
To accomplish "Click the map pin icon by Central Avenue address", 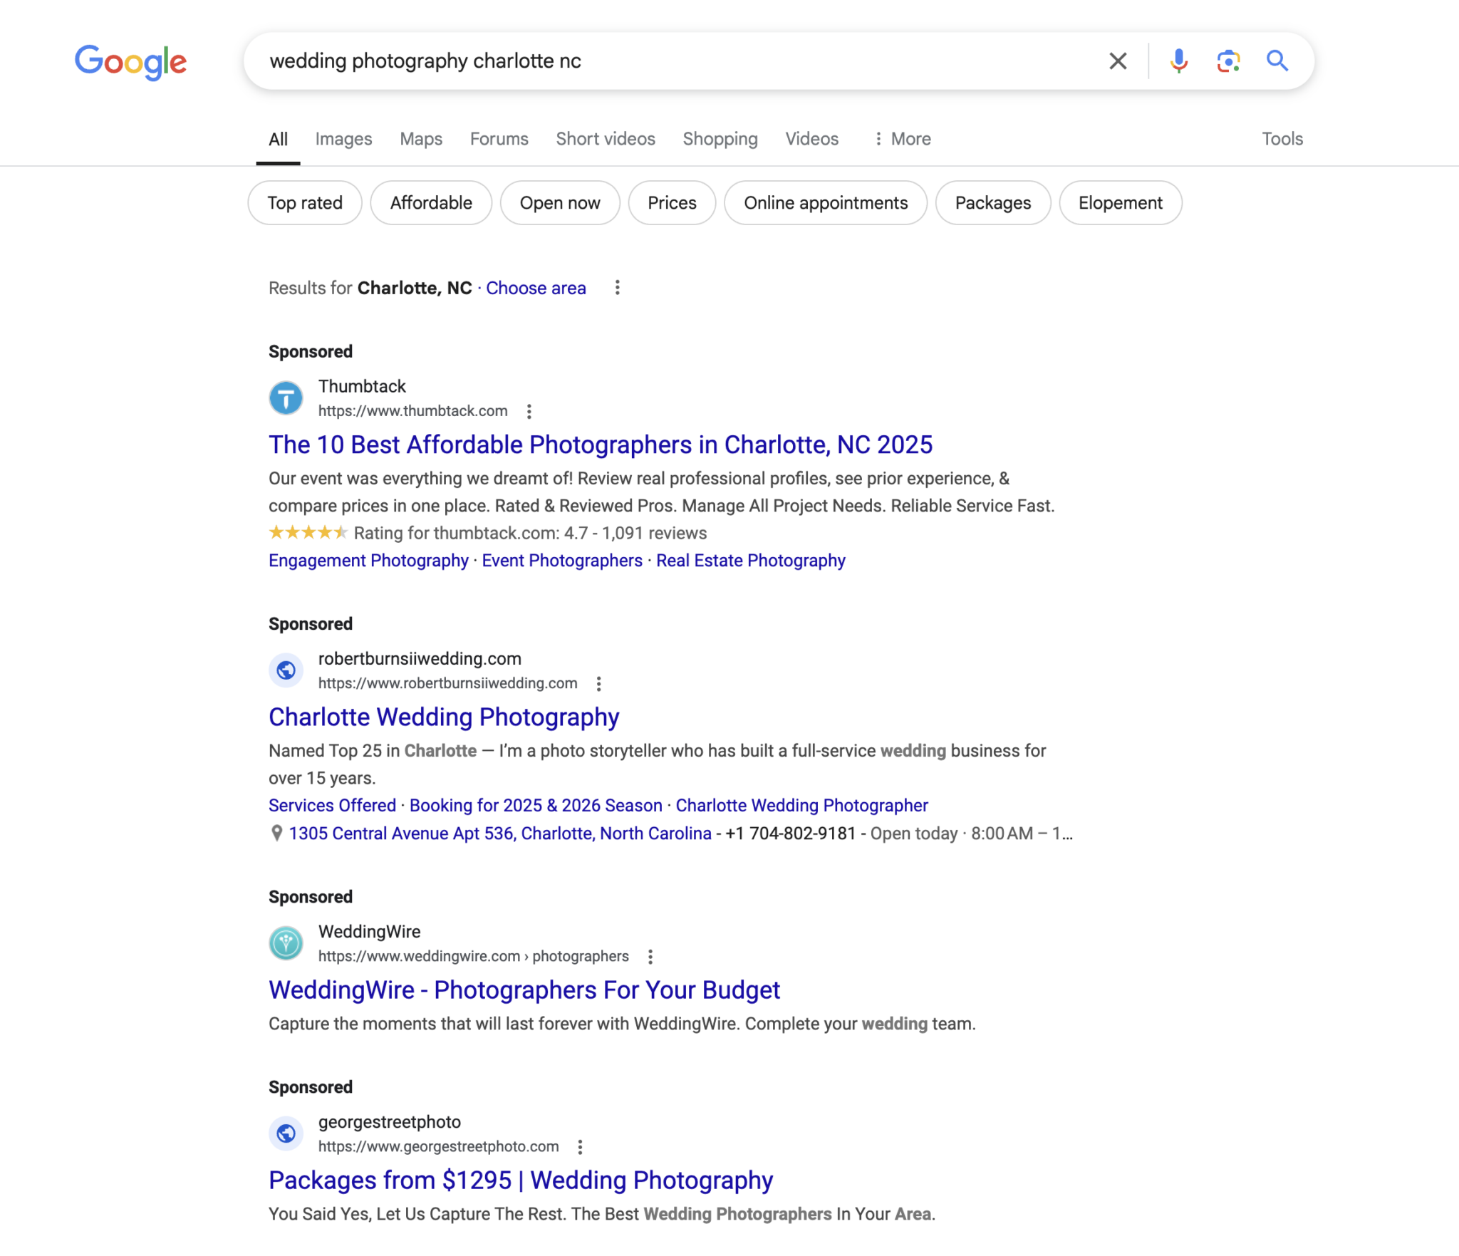I will point(276,834).
